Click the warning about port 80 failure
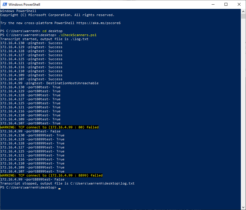Viewport: 246px width, 210px height. point(50,127)
